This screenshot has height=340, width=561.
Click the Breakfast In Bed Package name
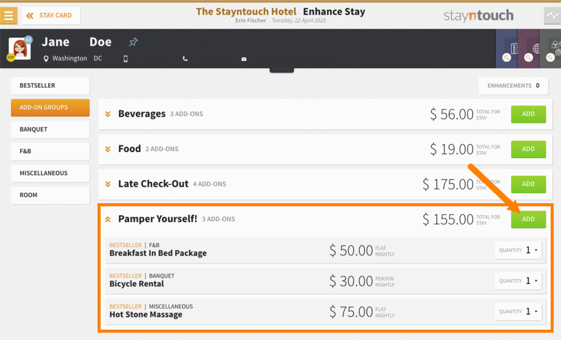point(158,253)
